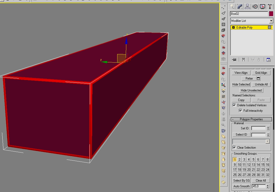
Task: Open the material name dropdown under Select ID
Action: (267, 141)
